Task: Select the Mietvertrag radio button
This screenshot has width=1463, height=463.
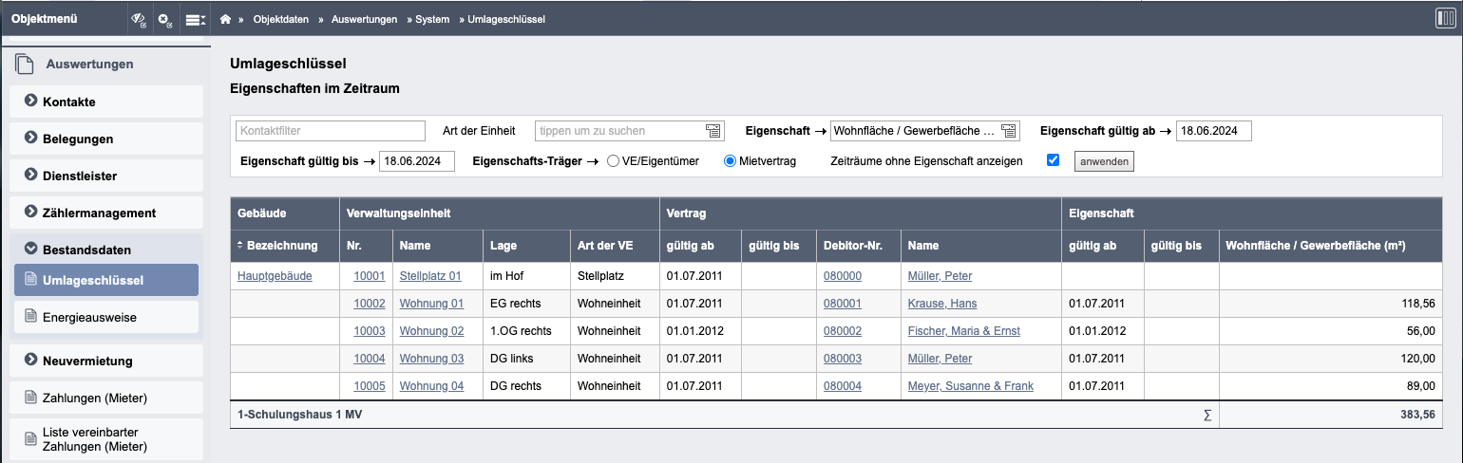Action: tap(731, 161)
